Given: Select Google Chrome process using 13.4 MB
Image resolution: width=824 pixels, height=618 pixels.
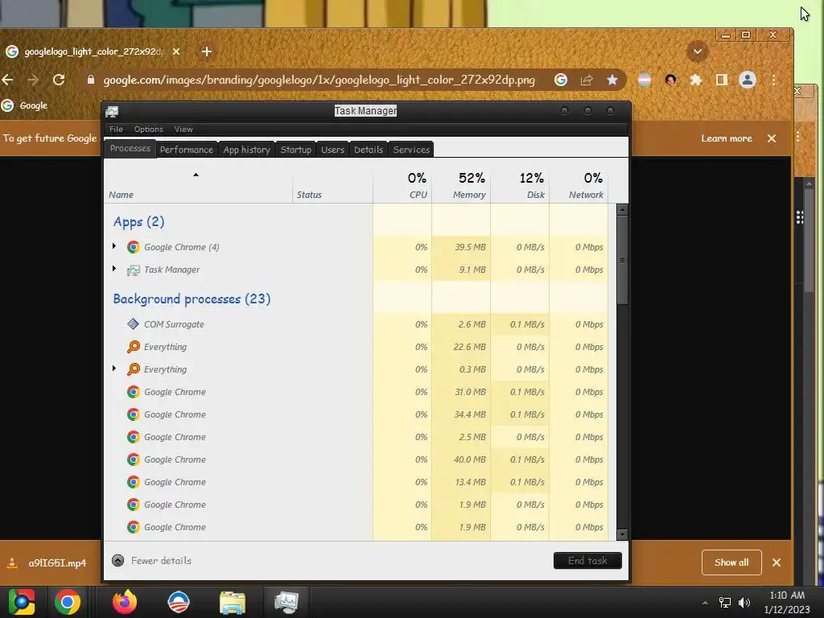Looking at the screenshot, I should pos(356,483).
